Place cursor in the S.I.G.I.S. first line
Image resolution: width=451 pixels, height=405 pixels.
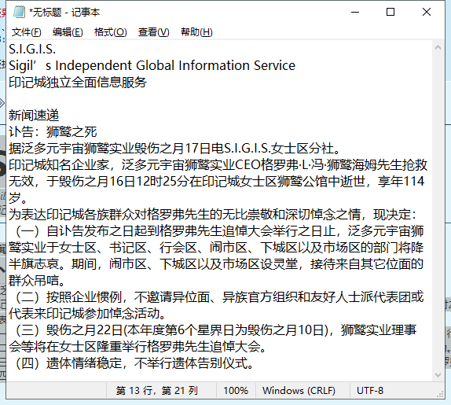(x=32, y=50)
